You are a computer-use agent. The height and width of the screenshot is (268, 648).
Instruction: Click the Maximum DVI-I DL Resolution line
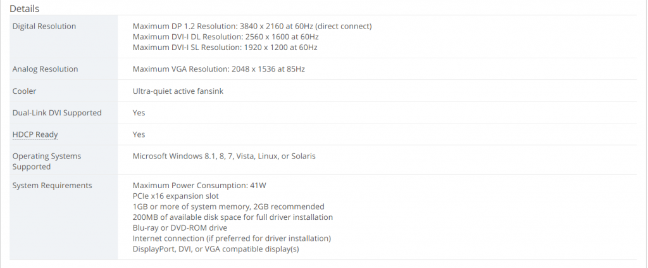[226, 37]
